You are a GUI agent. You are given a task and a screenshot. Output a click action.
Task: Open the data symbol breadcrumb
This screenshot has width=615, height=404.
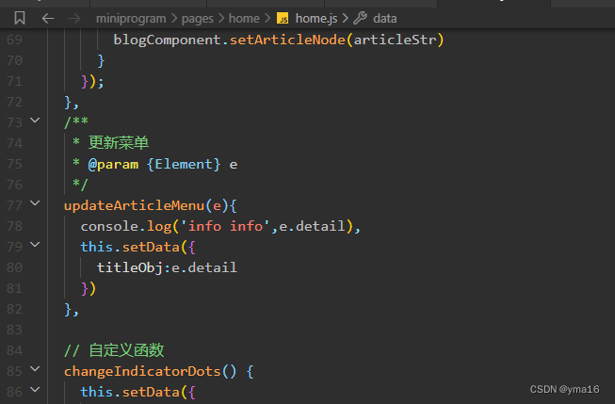[385, 19]
